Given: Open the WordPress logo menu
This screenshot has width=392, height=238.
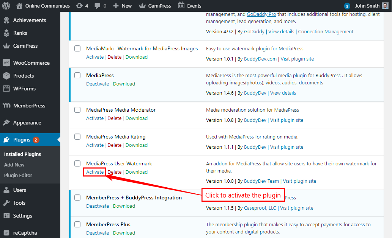Looking at the screenshot, I should 6,6.
